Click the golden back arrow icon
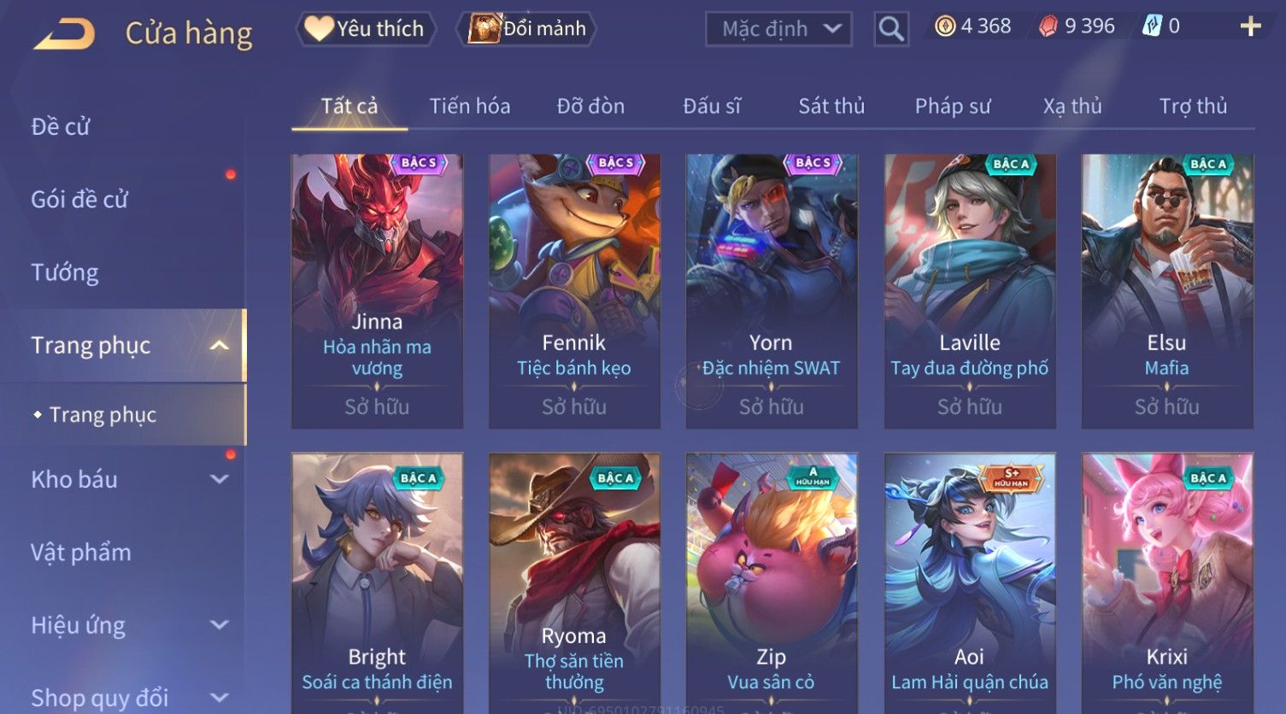Screen dimensions: 1286x714 coord(64,34)
